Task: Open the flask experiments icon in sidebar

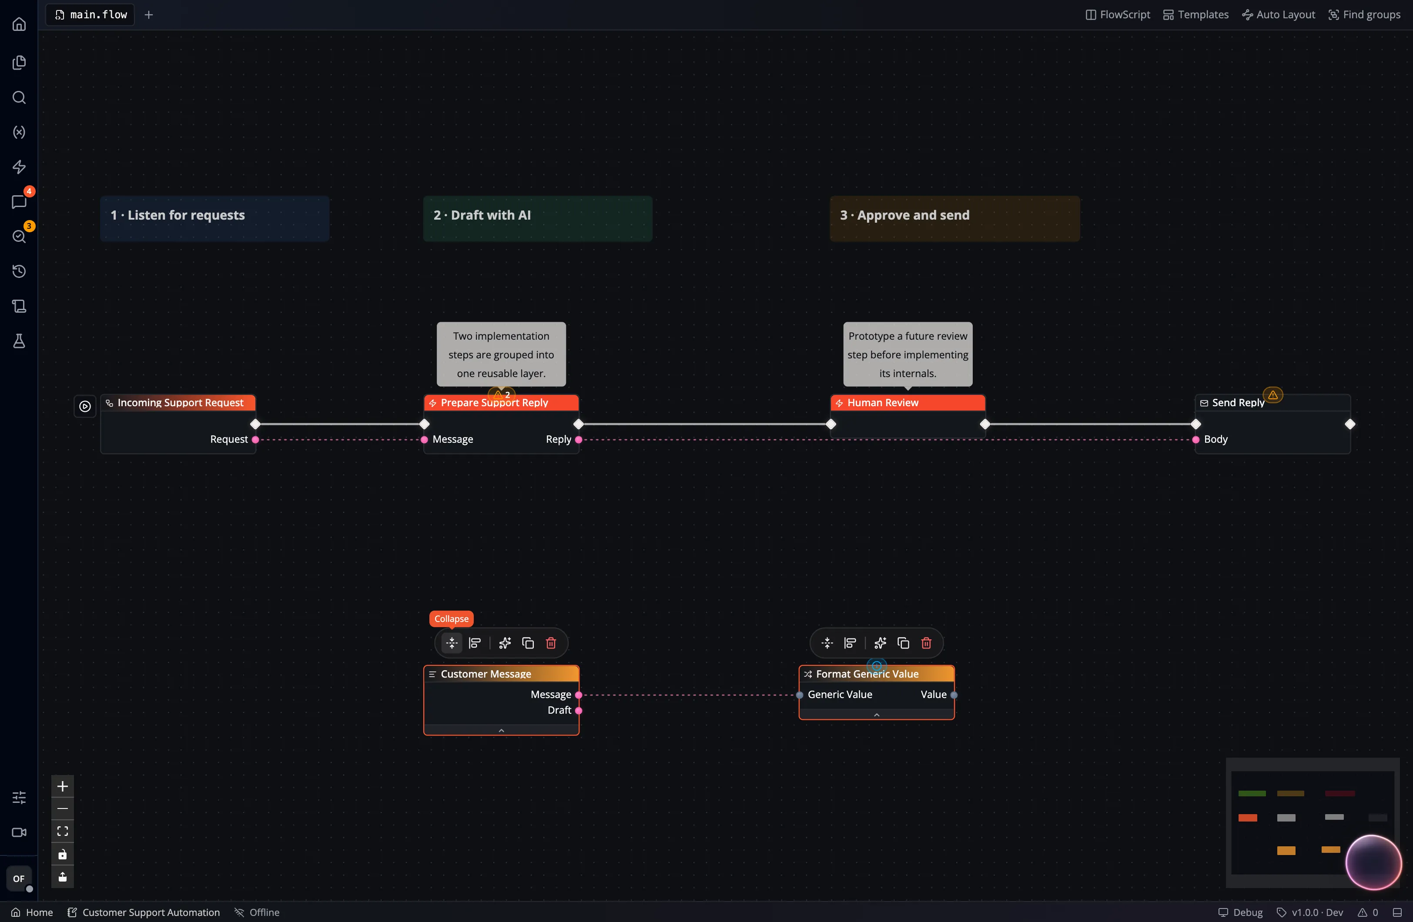Action: point(19,341)
